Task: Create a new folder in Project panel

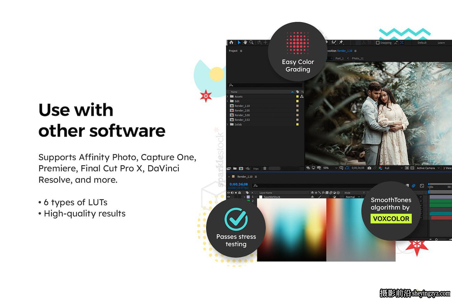Action: pyautogui.click(x=235, y=168)
